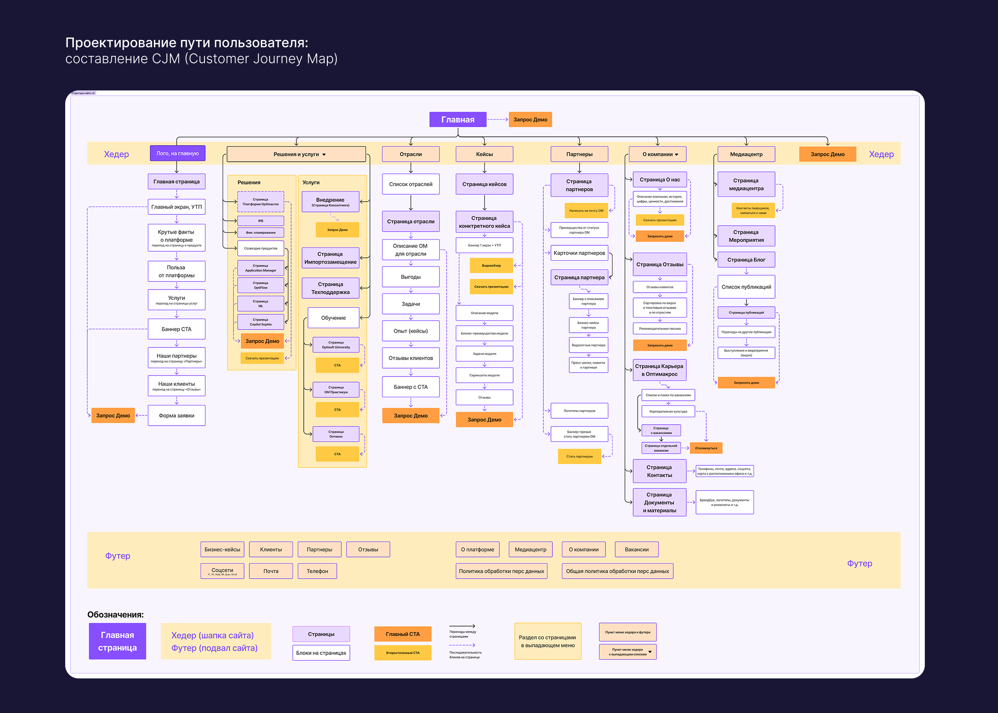
Task: Expand the О компании header dropdown
Action: coord(657,154)
